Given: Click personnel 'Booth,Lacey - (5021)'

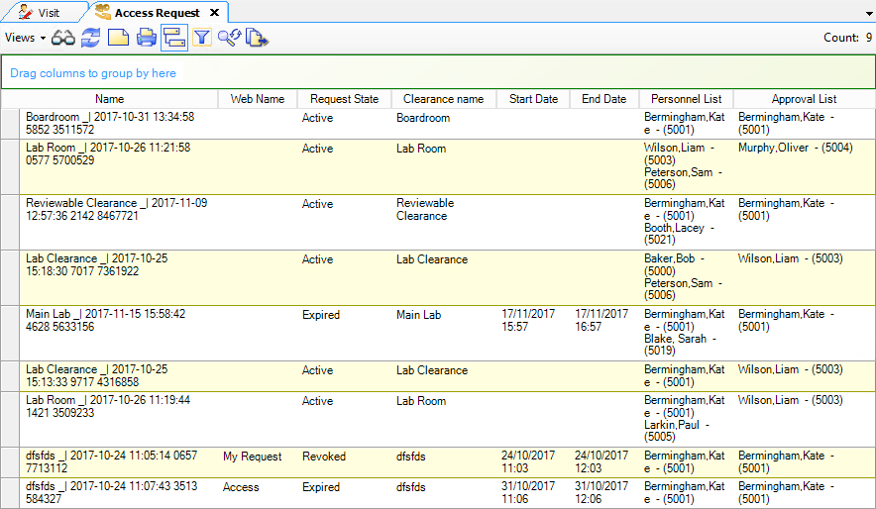Looking at the screenshot, I should pos(679,234).
